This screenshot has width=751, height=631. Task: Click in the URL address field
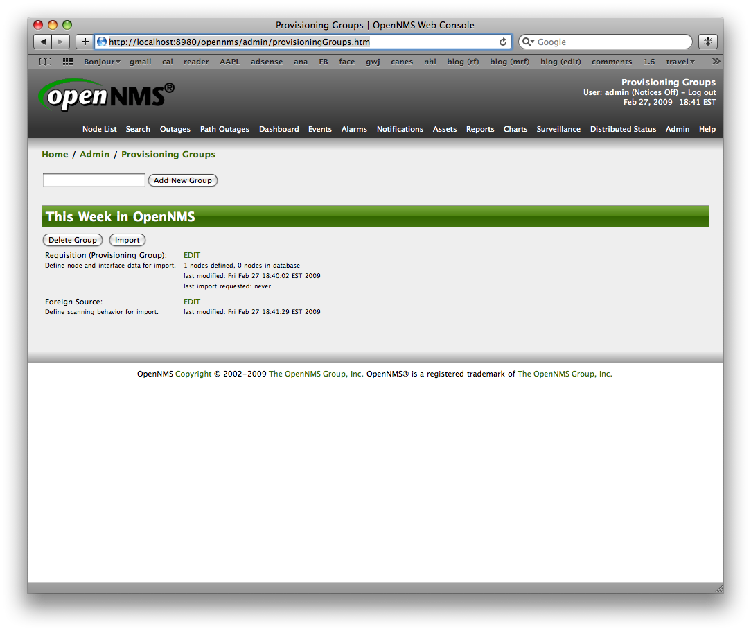click(x=302, y=42)
